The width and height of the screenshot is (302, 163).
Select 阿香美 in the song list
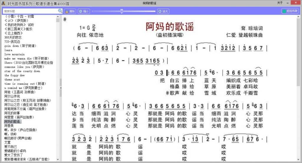(9, 126)
